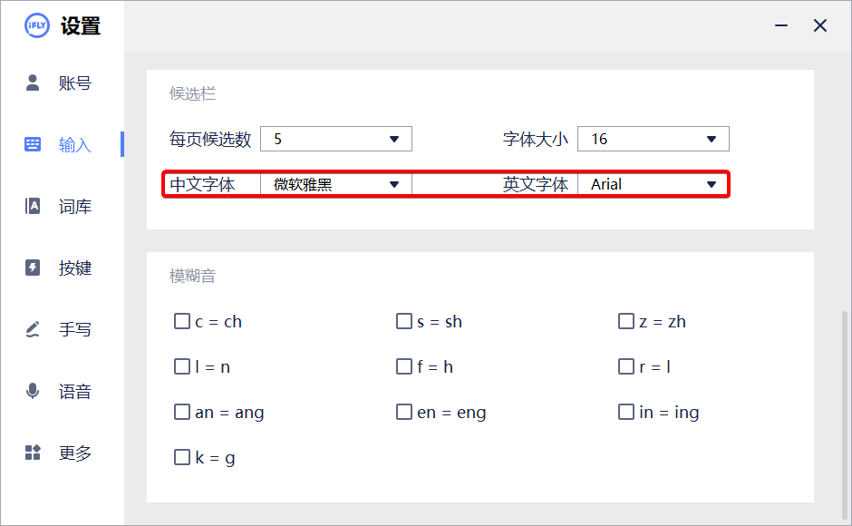
Task: Open the 字体大小 font size dropdown
Action: [x=654, y=139]
